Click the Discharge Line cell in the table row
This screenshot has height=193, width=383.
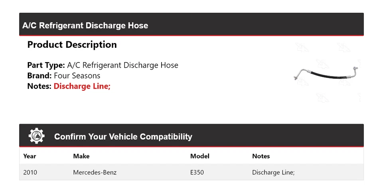click(273, 172)
